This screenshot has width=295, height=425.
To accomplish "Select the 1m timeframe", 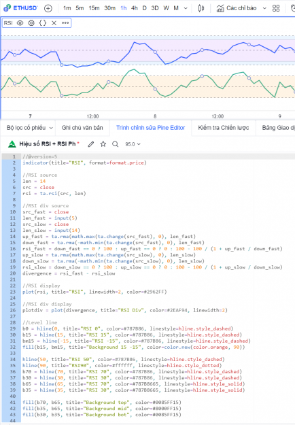I will click(x=67, y=8).
